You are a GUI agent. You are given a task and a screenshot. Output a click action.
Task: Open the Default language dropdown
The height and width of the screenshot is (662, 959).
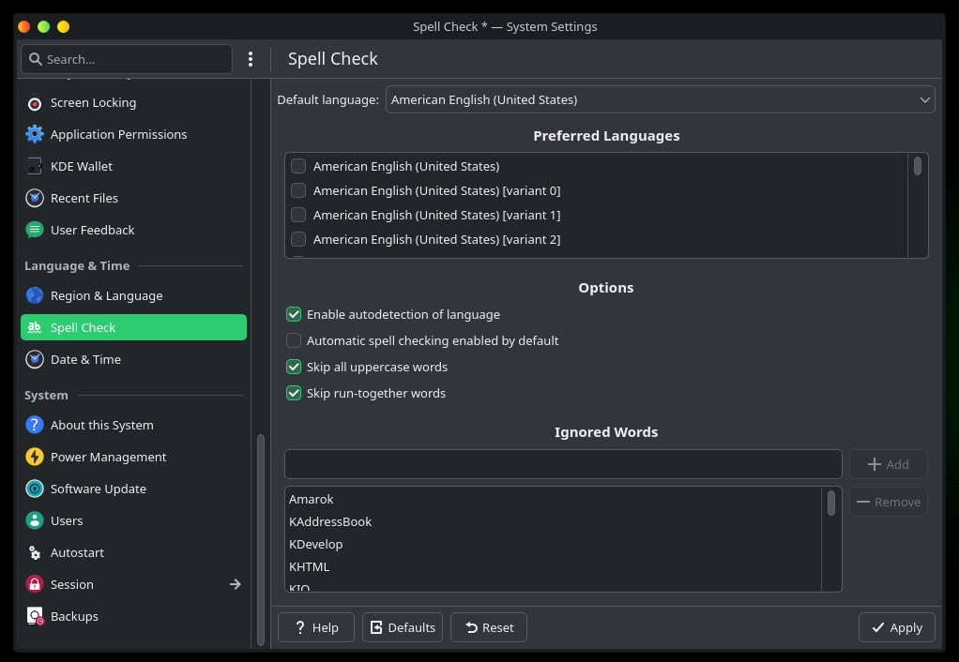[660, 99]
